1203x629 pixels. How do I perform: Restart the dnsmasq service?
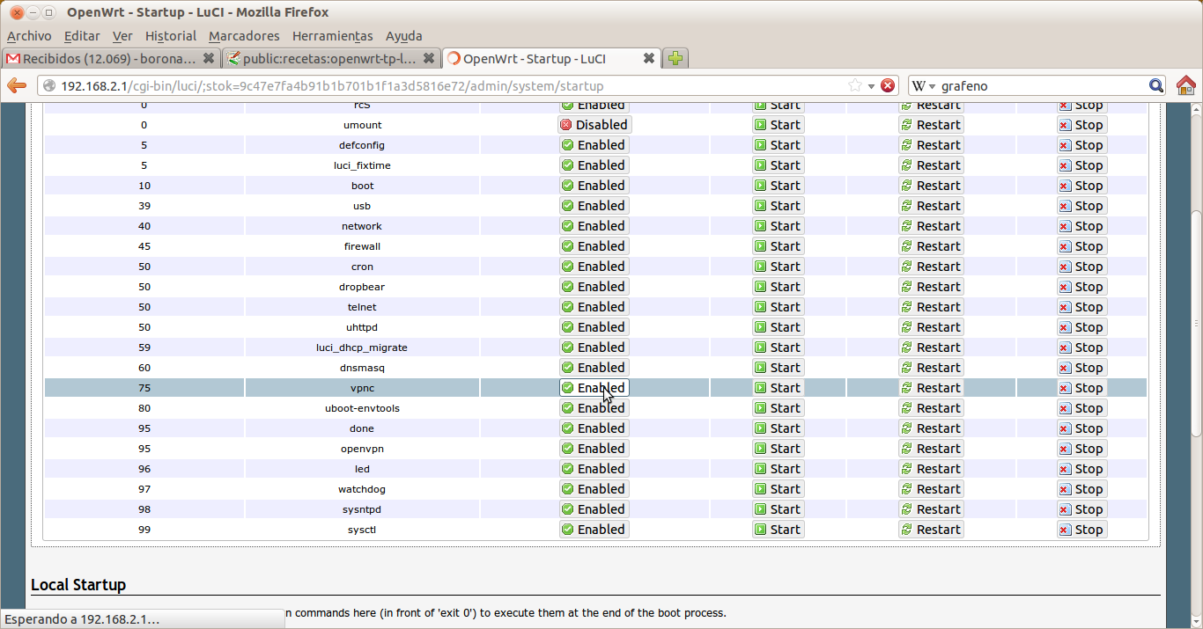coord(931,368)
